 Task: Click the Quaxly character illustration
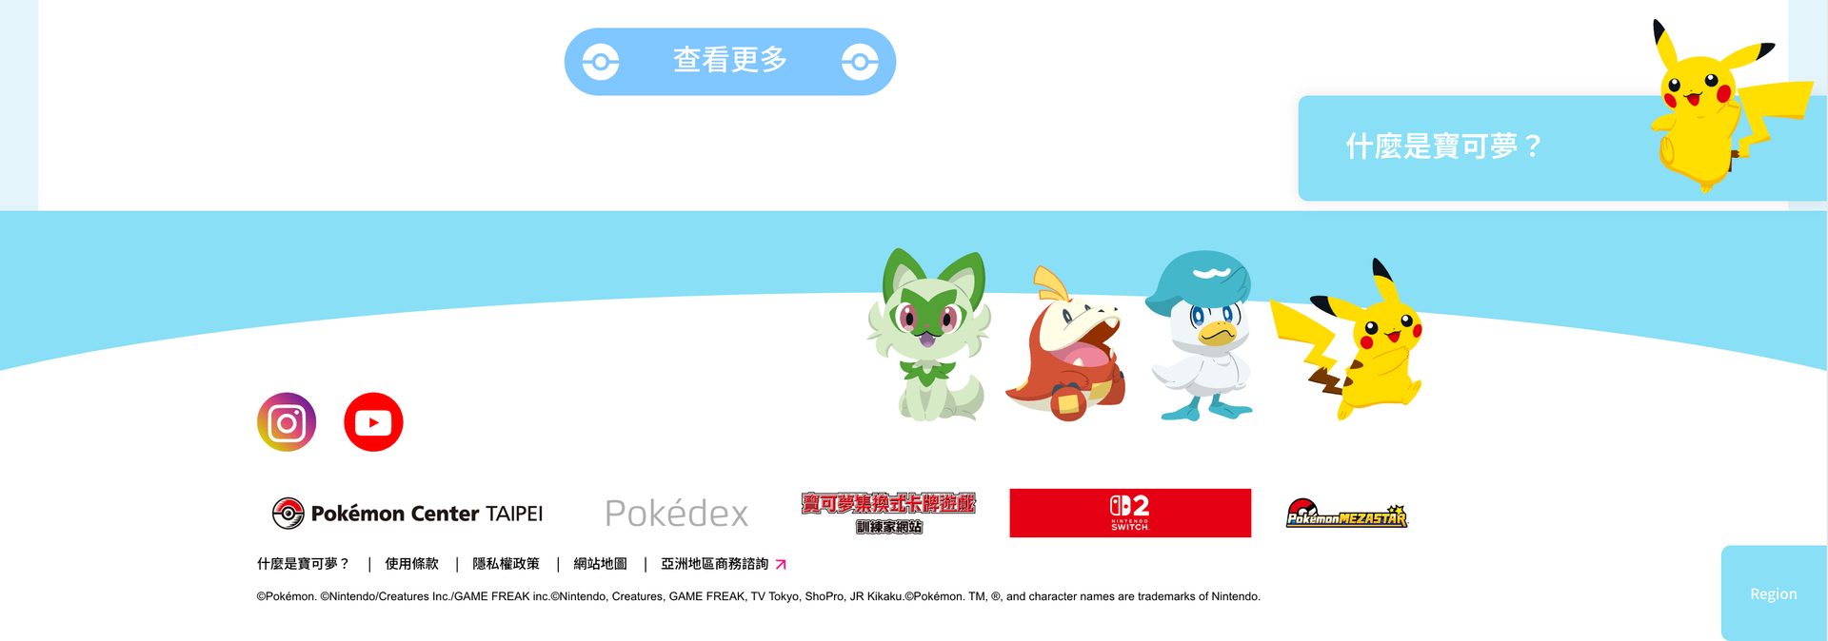(1202, 335)
